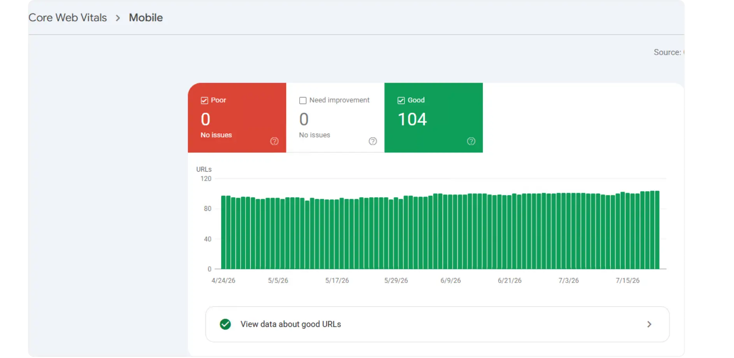734x358 pixels.
Task: Expand chevron on the good URLs row
Action: 649,324
